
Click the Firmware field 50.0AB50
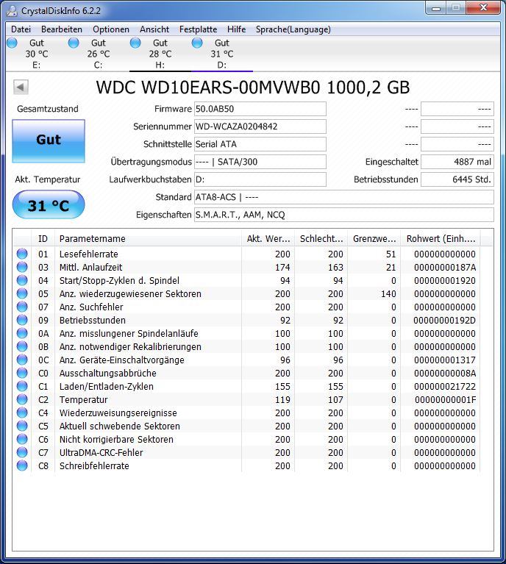click(x=260, y=109)
